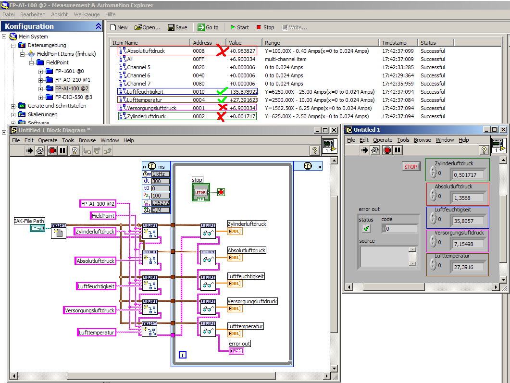Image resolution: width=510 pixels, height=383 pixels.
Task: Open the Werkzeuge menu
Action: click(87, 14)
